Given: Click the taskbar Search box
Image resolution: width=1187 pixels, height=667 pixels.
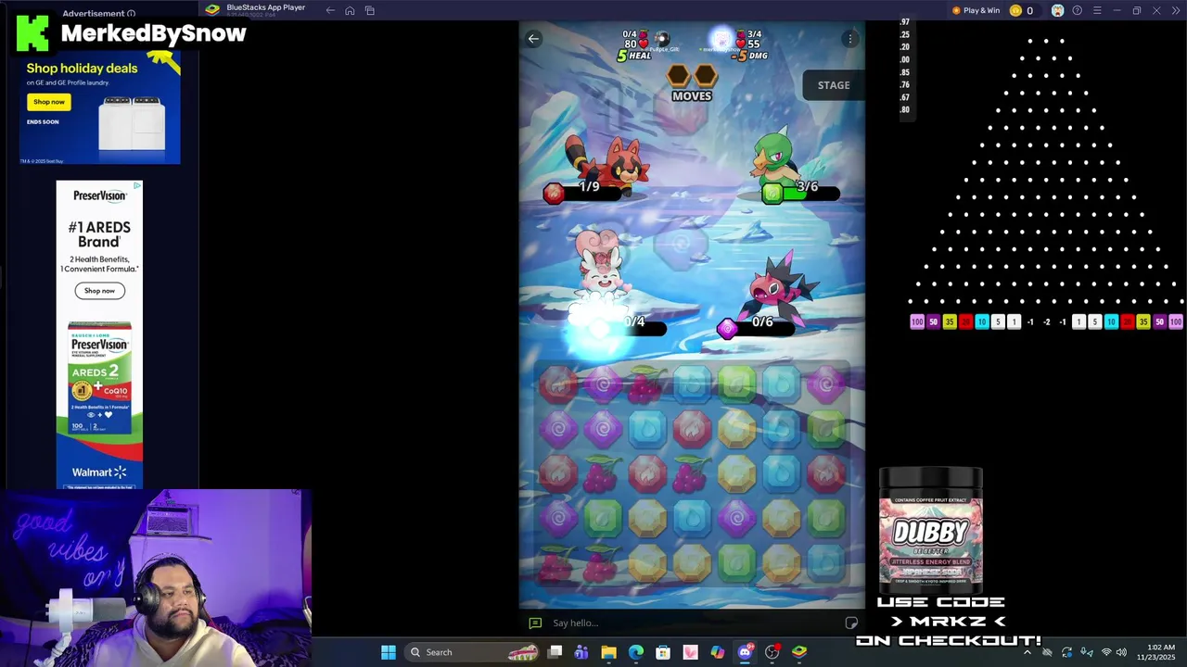Looking at the screenshot, I should coord(473,652).
